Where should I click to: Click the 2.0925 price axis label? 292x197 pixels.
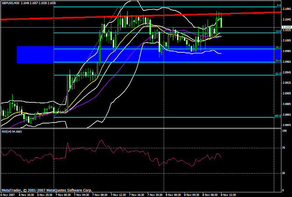286,83
